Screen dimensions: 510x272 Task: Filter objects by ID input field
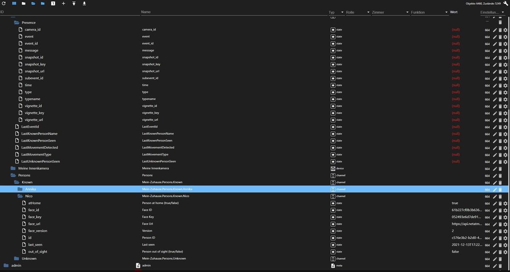(x=70, y=12)
